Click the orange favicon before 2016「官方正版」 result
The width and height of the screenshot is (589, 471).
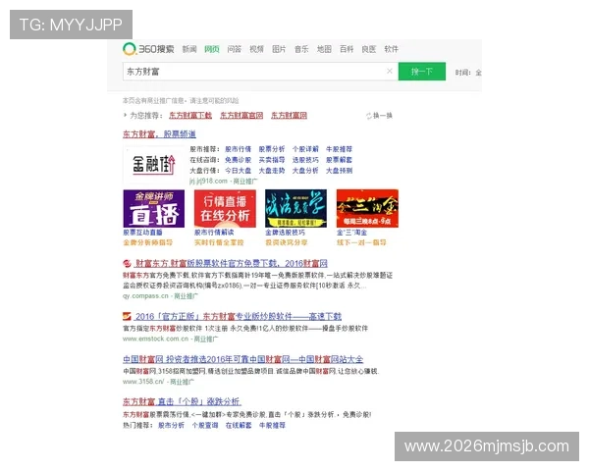127,316
